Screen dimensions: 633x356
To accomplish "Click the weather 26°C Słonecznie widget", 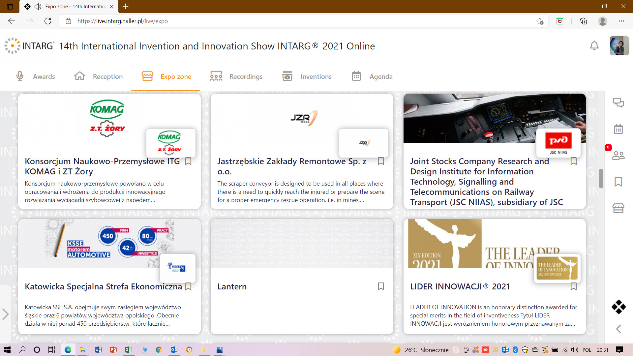I will 421,350.
